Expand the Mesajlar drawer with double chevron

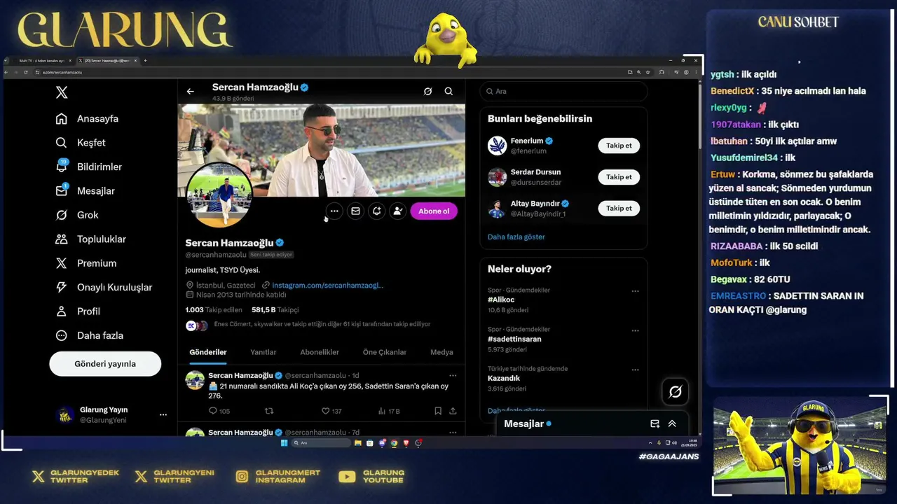point(672,423)
